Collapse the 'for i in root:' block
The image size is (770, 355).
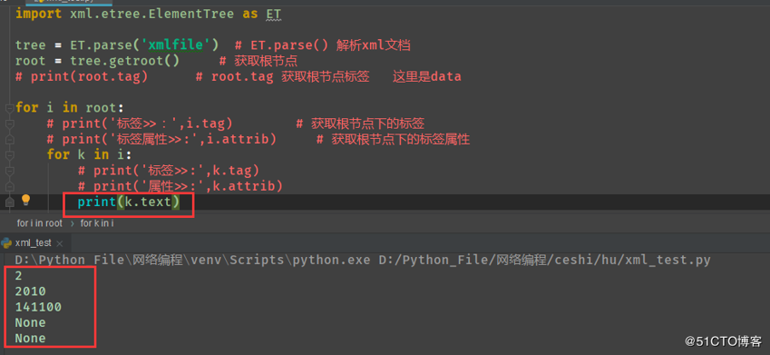pos(8,108)
